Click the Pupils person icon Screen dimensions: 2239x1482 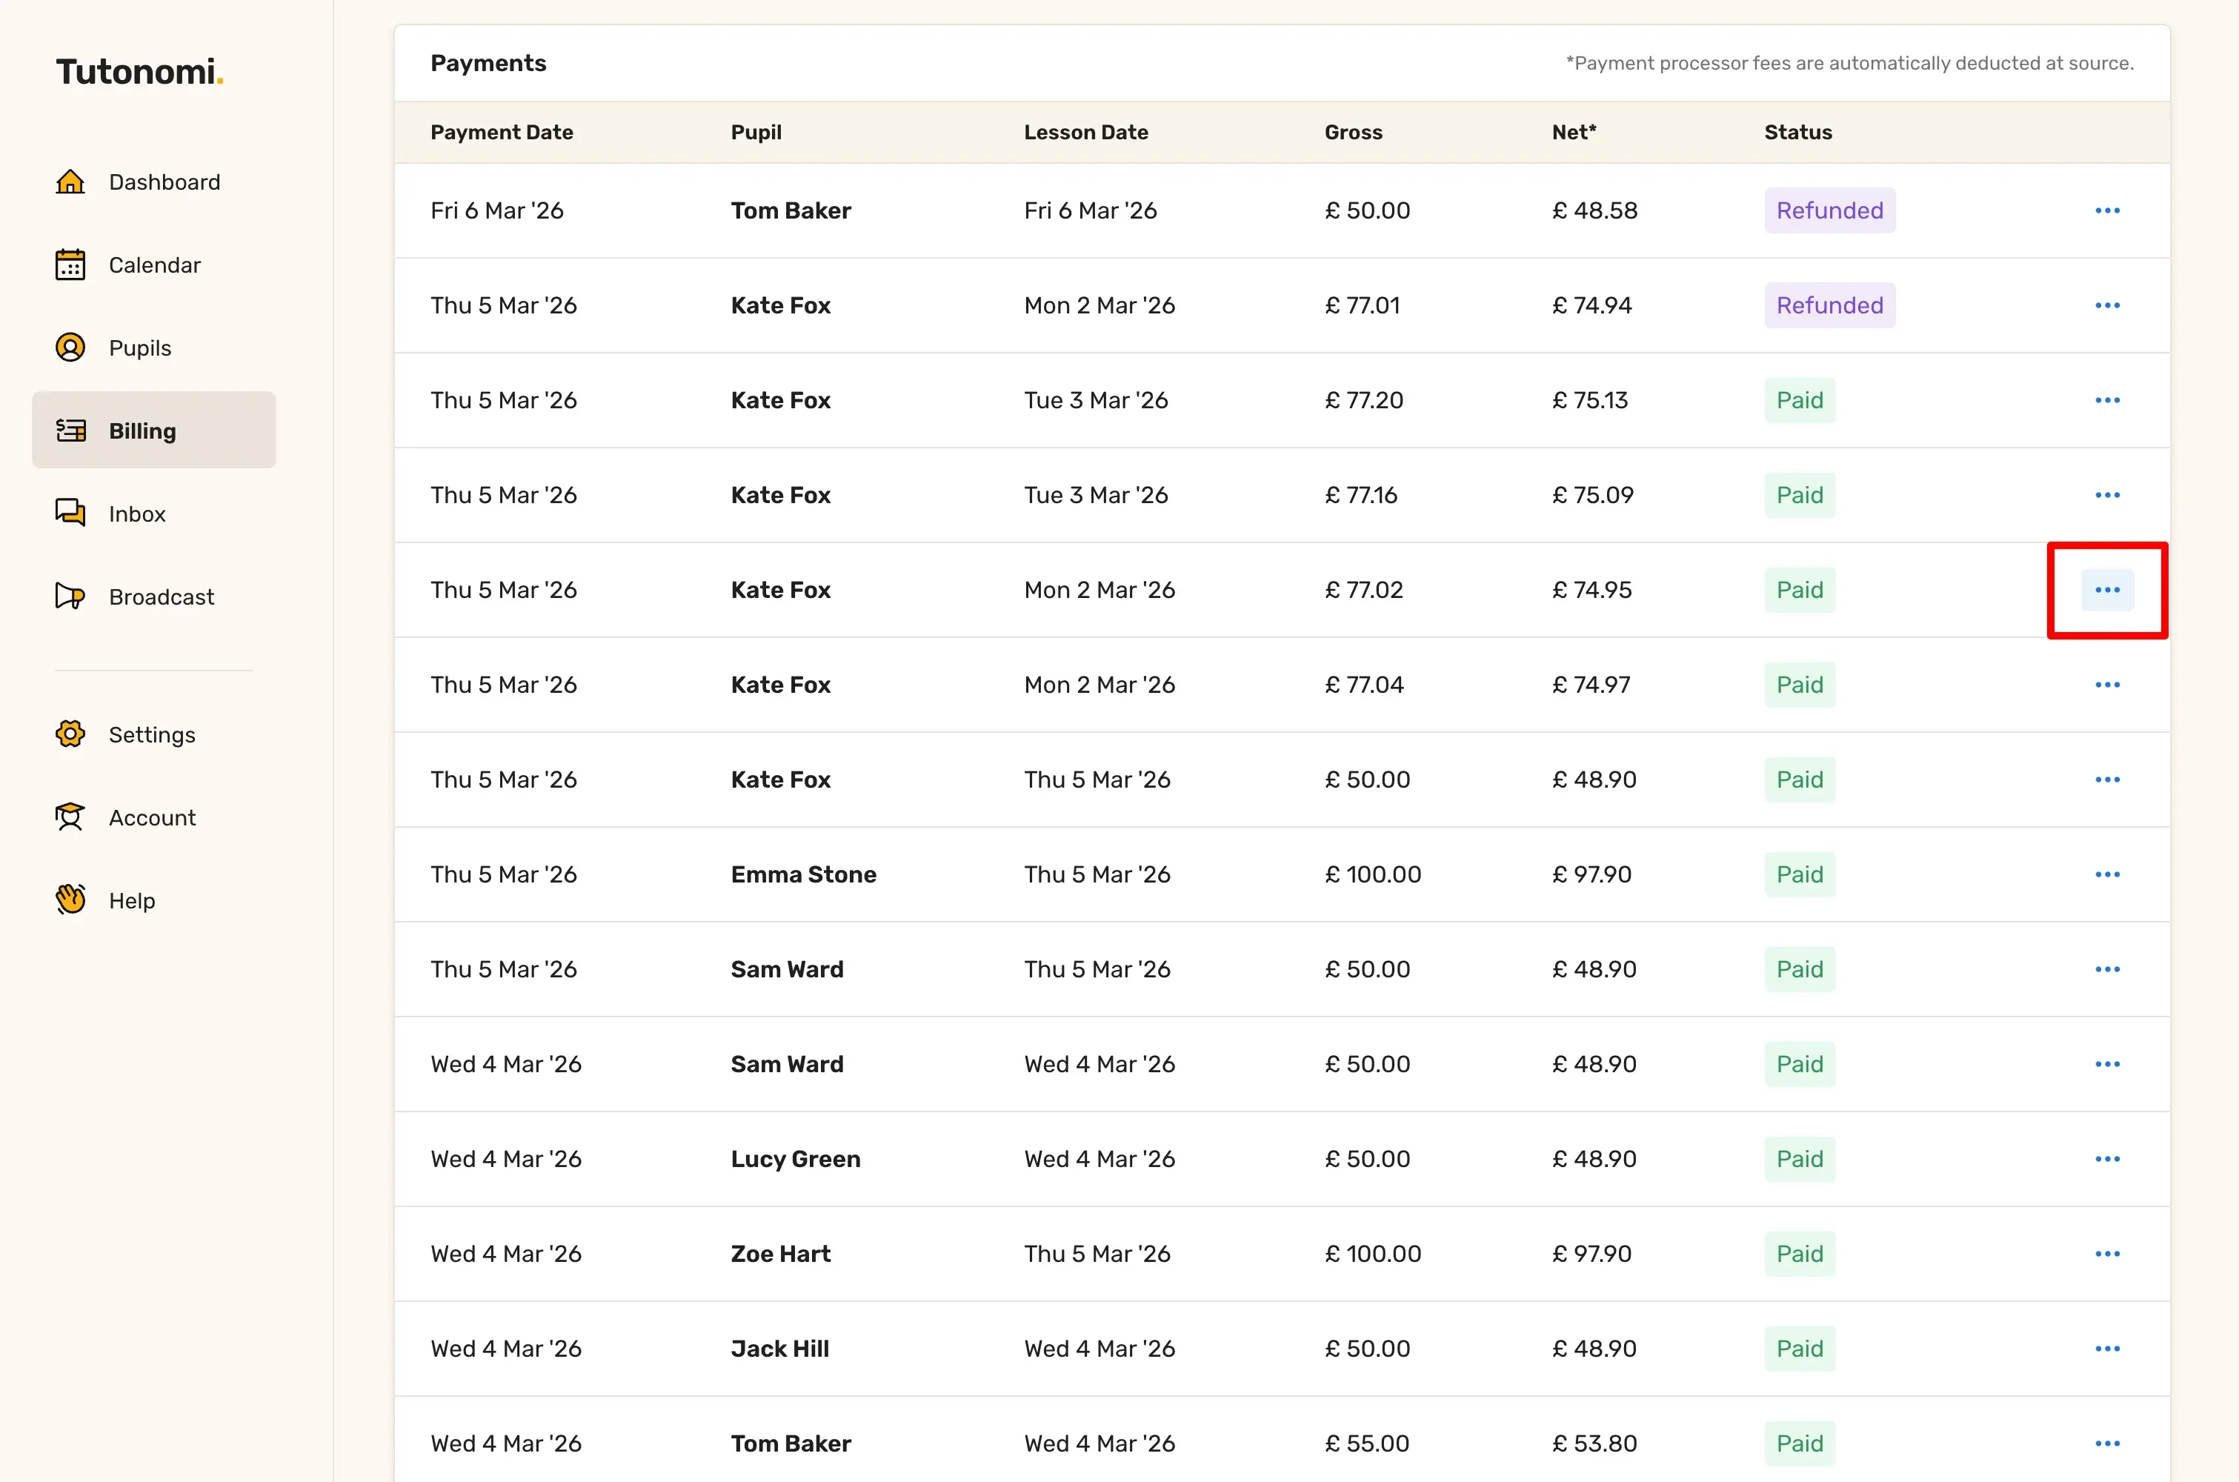tap(70, 348)
